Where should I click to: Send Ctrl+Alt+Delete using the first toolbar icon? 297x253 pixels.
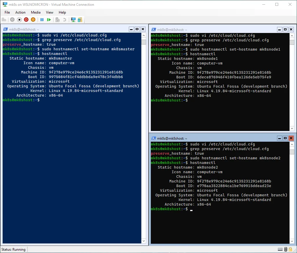coord(4,20)
